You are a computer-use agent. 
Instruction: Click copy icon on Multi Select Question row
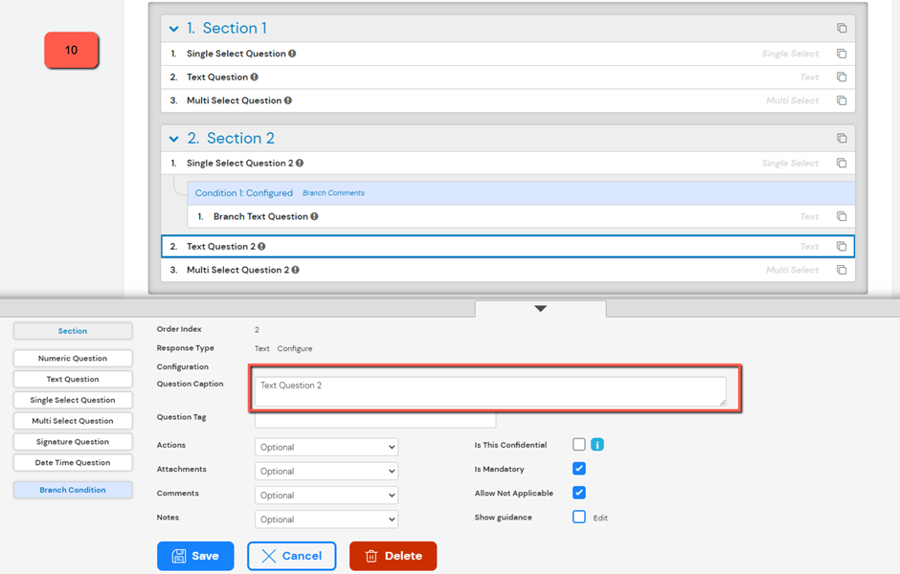click(842, 100)
